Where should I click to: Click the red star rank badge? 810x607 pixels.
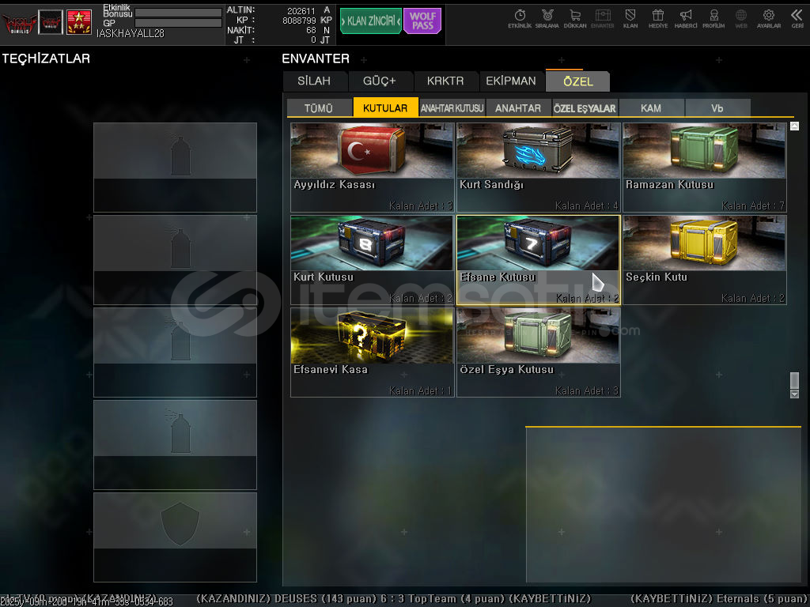pos(79,22)
